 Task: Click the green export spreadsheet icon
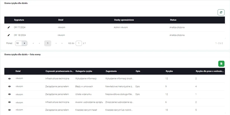coord(221,64)
